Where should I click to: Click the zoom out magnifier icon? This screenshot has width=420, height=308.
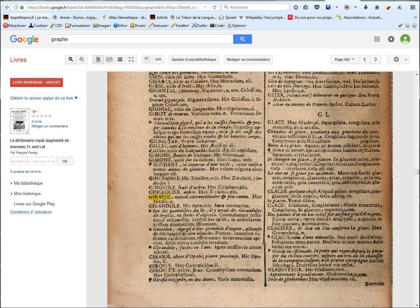(x=82, y=59)
